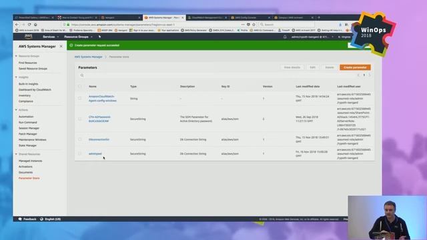Click the Delete button
The height and width of the screenshot is (240, 427).
pyautogui.click(x=329, y=67)
